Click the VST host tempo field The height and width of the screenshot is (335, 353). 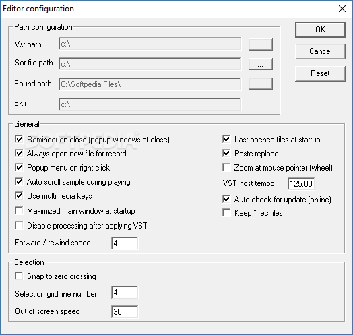click(301, 183)
